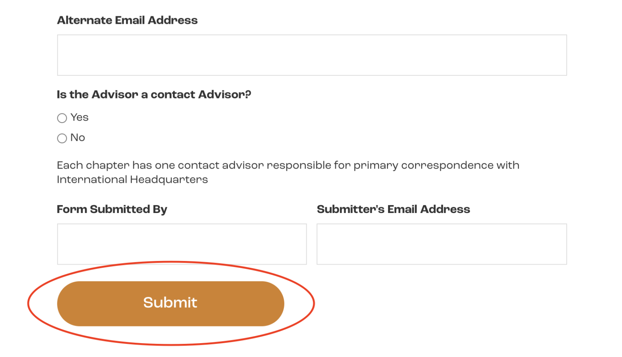Click the Form Submitted By label

pos(112,209)
